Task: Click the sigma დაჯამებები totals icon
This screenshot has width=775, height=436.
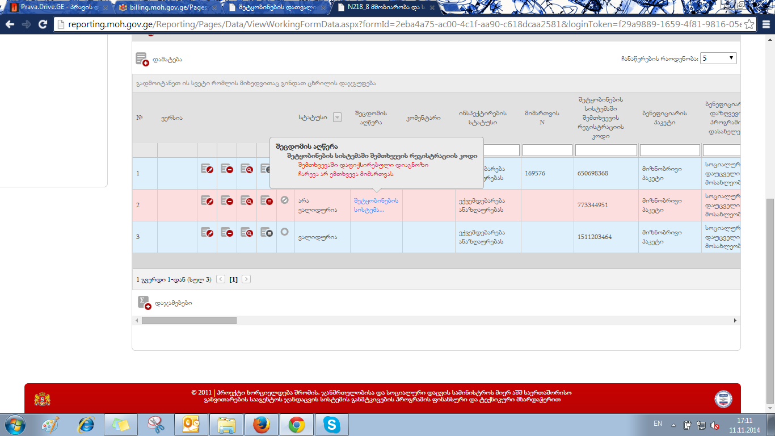Action: [x=144, y=303]
